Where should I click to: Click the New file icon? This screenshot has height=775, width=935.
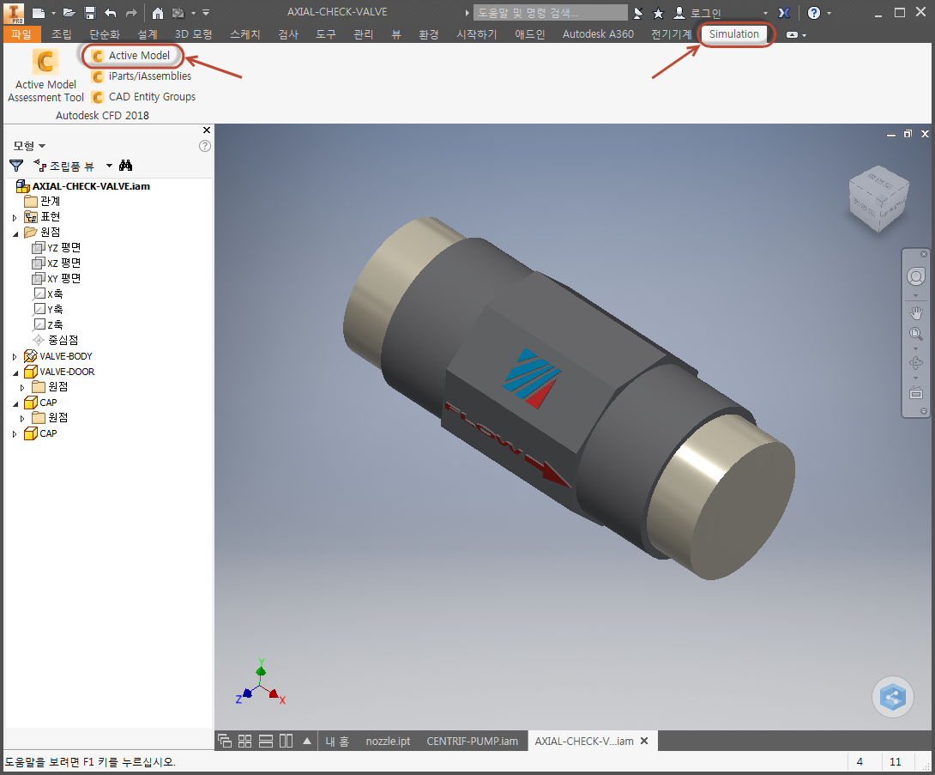click(39, 13)
